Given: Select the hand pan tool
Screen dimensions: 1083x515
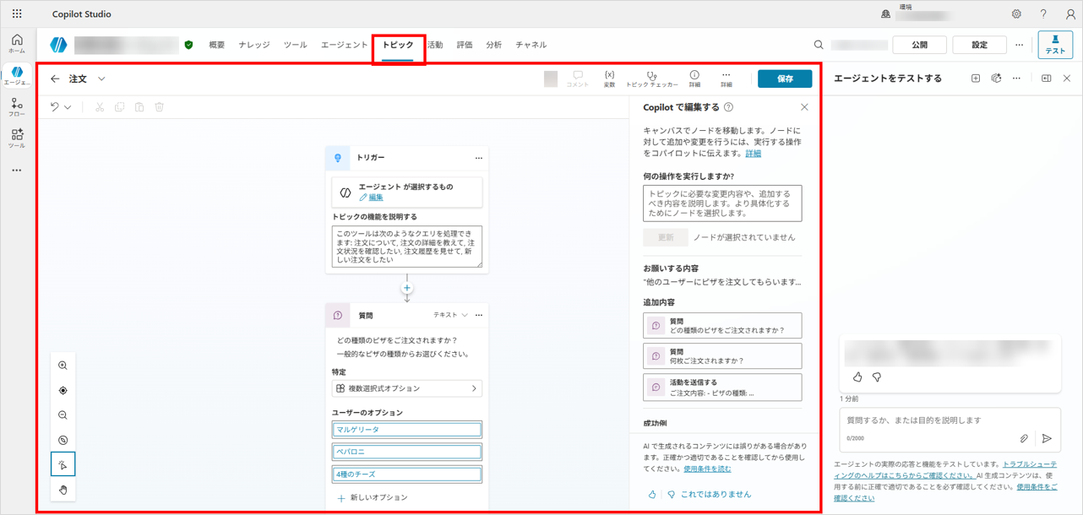Looking at the screenshot, I should [63, 490].
